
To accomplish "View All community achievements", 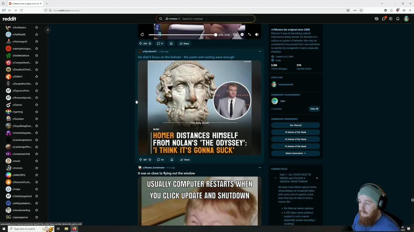I will (x=314, y=109).
